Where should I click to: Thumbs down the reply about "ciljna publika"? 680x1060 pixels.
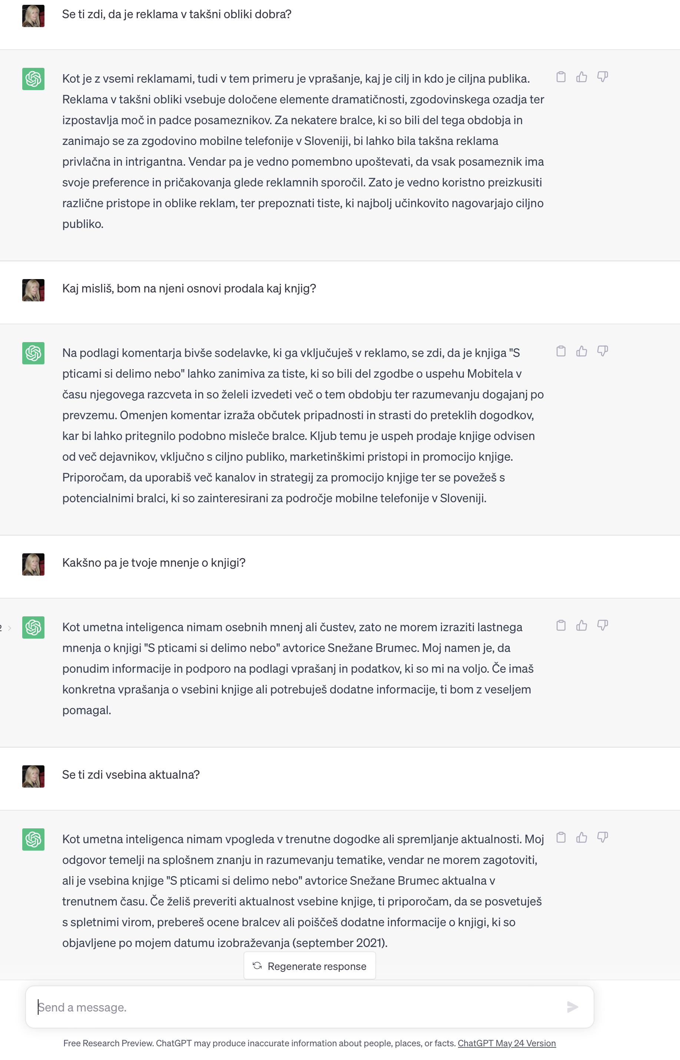coord(602,77)
